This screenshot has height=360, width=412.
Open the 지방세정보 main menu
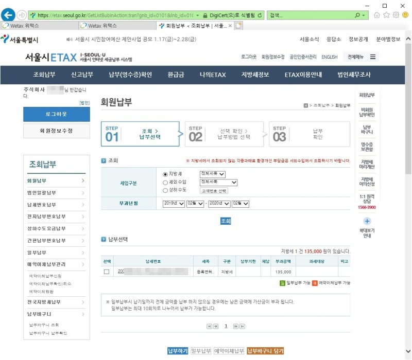(255, 75)
